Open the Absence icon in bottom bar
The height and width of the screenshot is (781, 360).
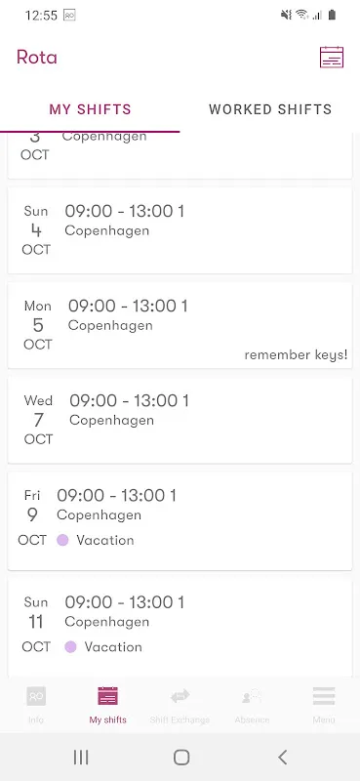252,696
